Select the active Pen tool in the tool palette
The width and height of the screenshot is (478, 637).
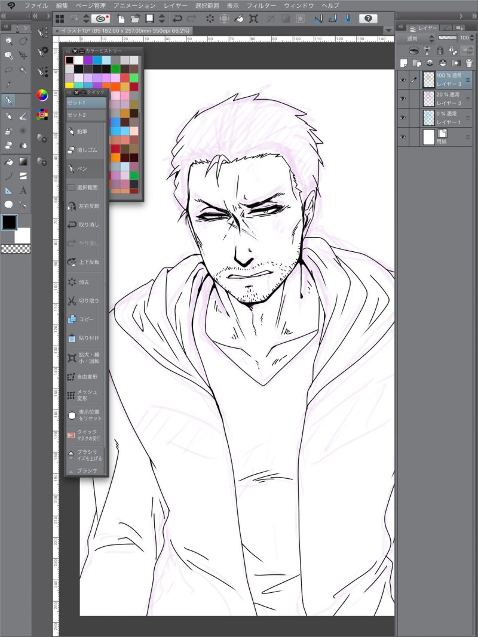pos(8,100)
